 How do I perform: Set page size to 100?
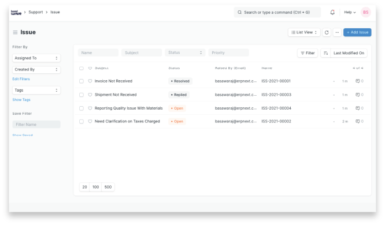click(x=95, y=187)
